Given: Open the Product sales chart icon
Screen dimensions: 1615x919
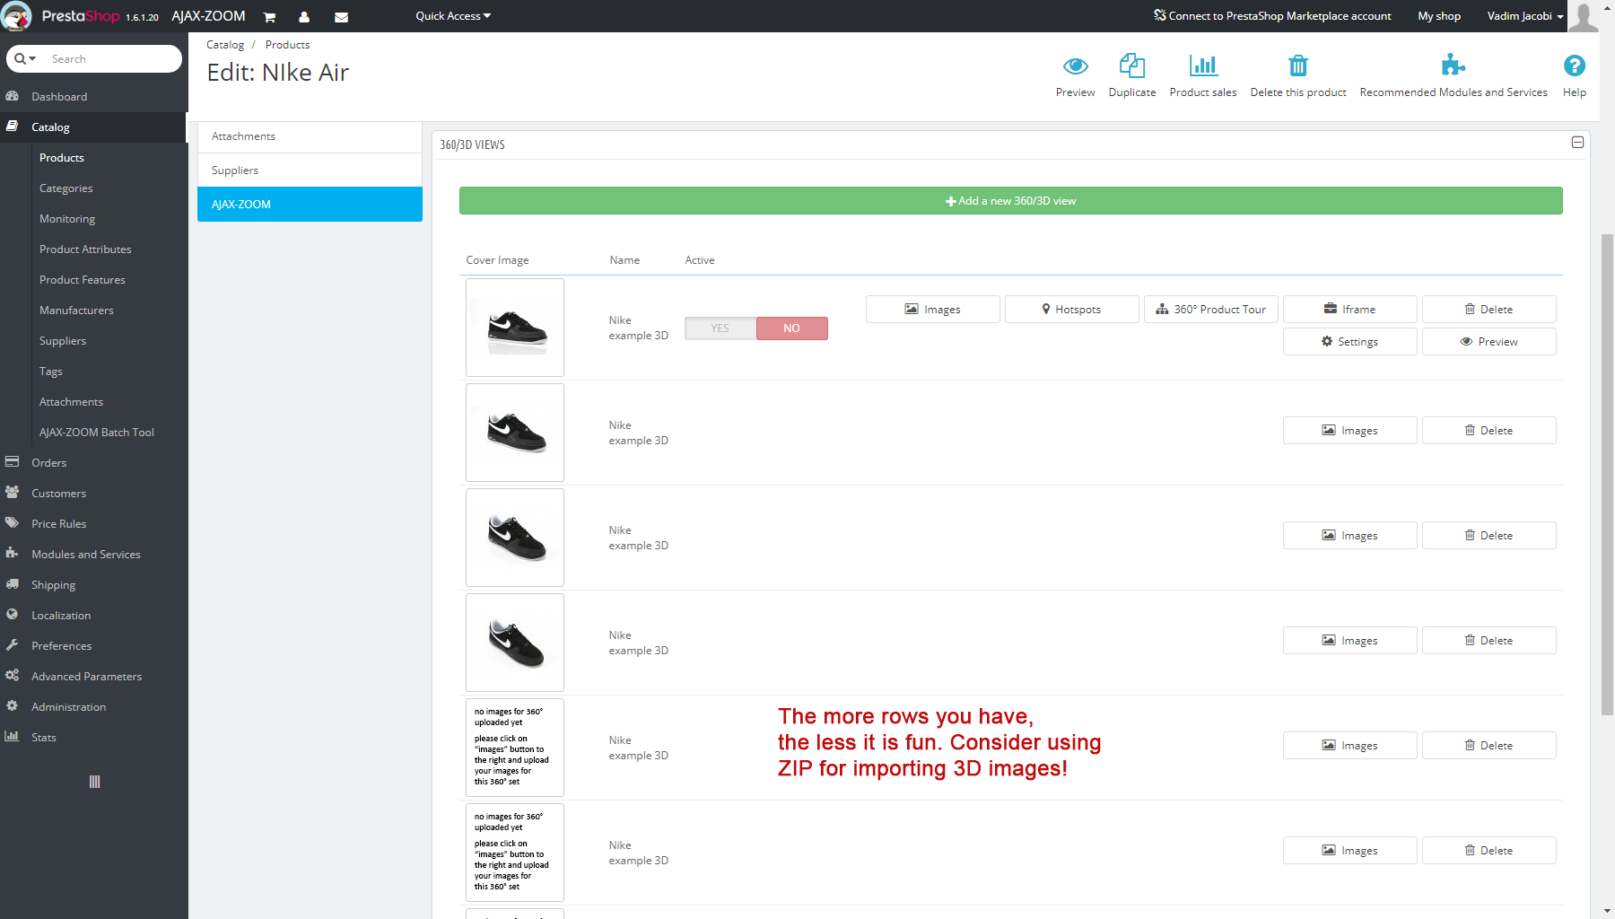Looking at the screenshot, I should click(x=1203, y=66).
